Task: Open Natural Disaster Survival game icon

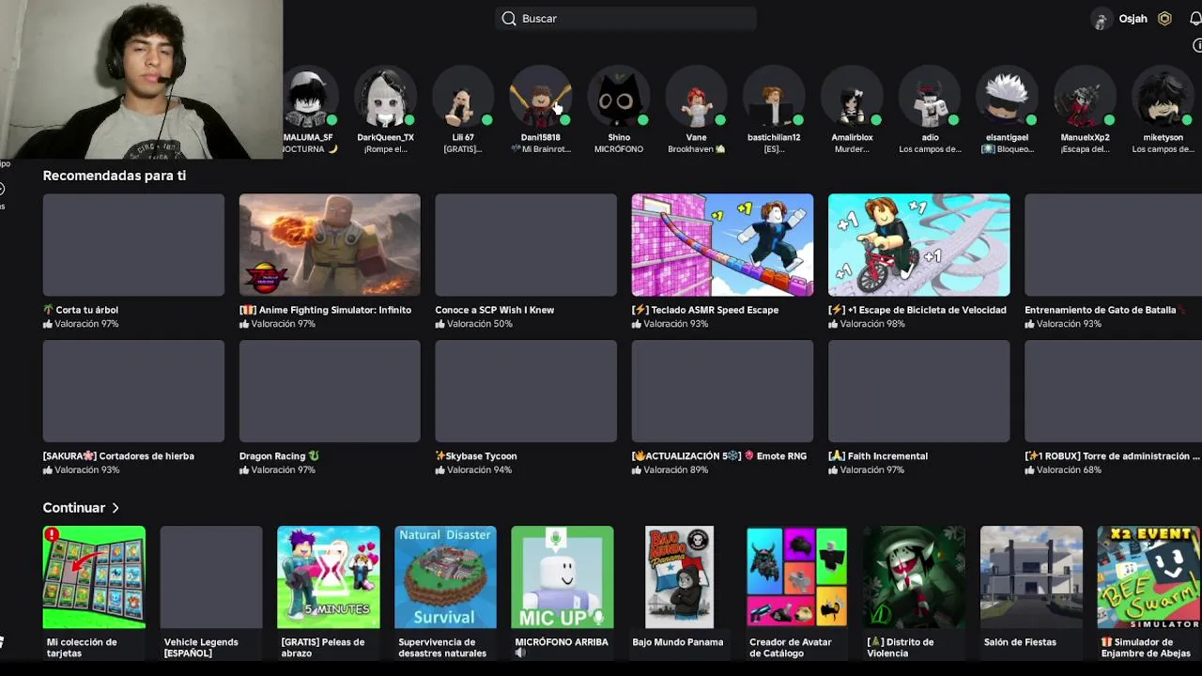Action: coord(445,576)
